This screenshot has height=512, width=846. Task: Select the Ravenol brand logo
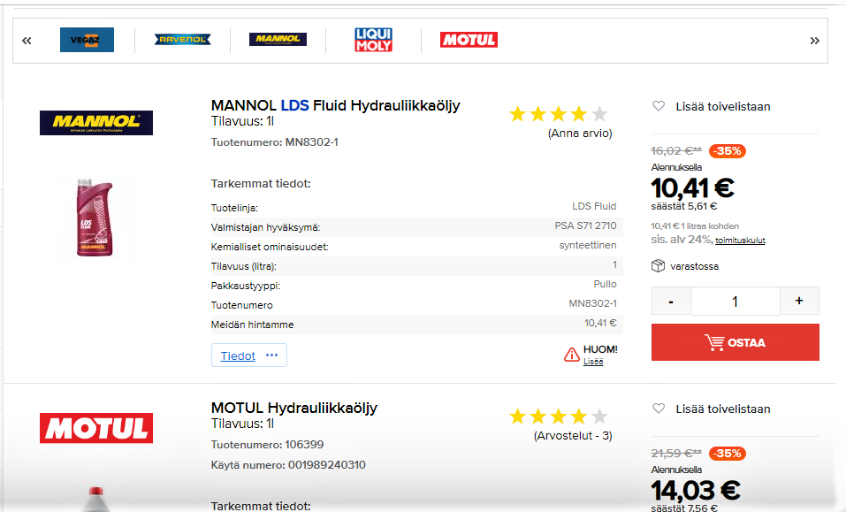[182, 40]
